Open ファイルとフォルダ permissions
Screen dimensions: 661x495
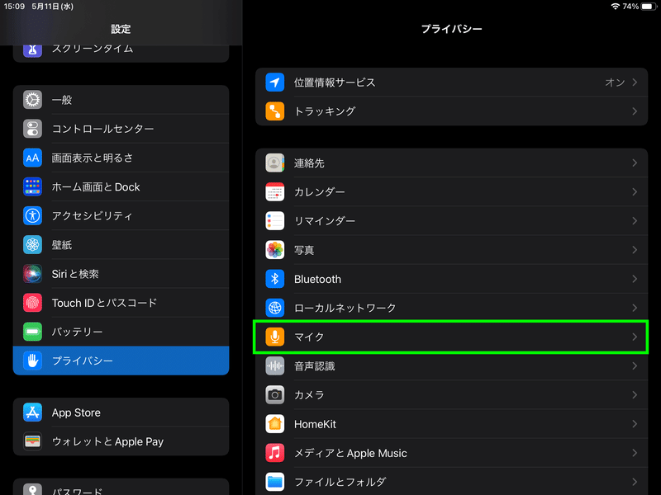click(x=451, y=482)
